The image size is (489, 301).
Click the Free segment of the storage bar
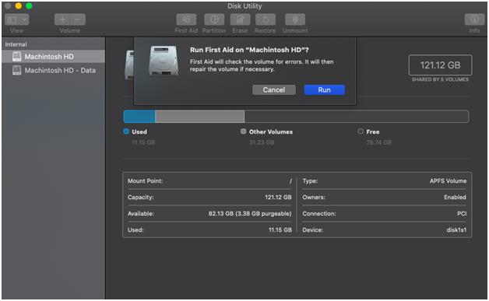click(357, 116)
